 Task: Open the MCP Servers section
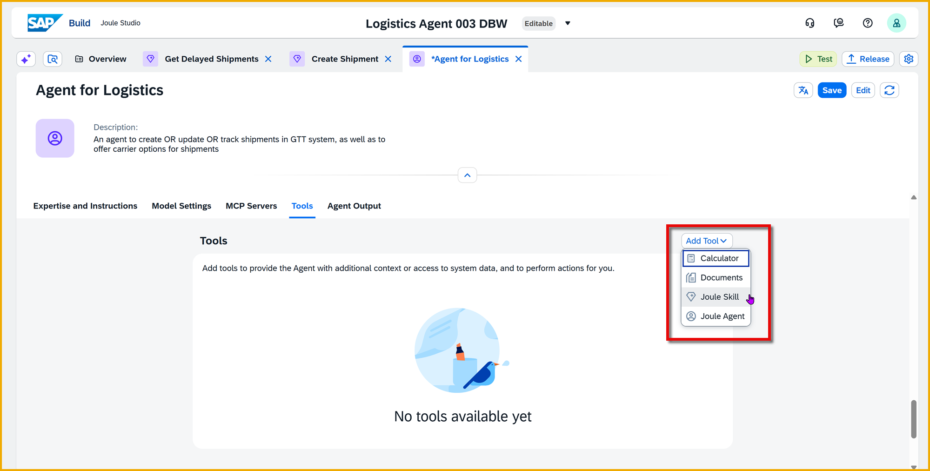251,206
